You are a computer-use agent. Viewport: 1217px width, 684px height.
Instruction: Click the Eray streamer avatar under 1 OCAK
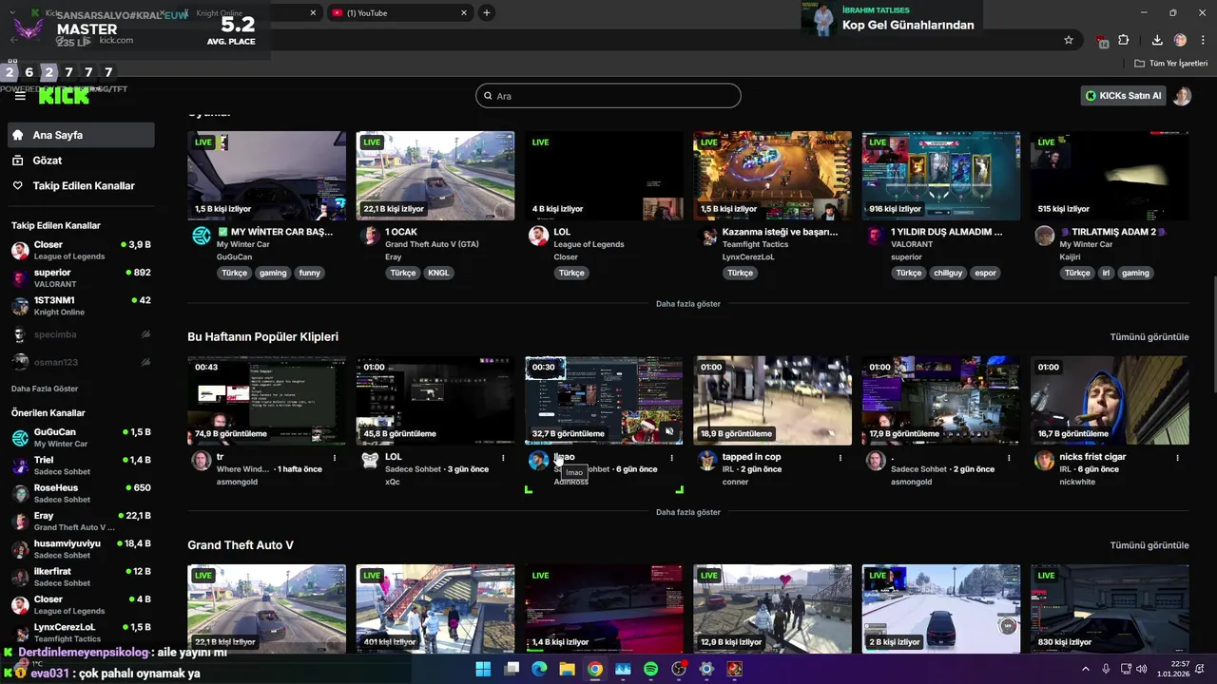[x=370, y=237]
